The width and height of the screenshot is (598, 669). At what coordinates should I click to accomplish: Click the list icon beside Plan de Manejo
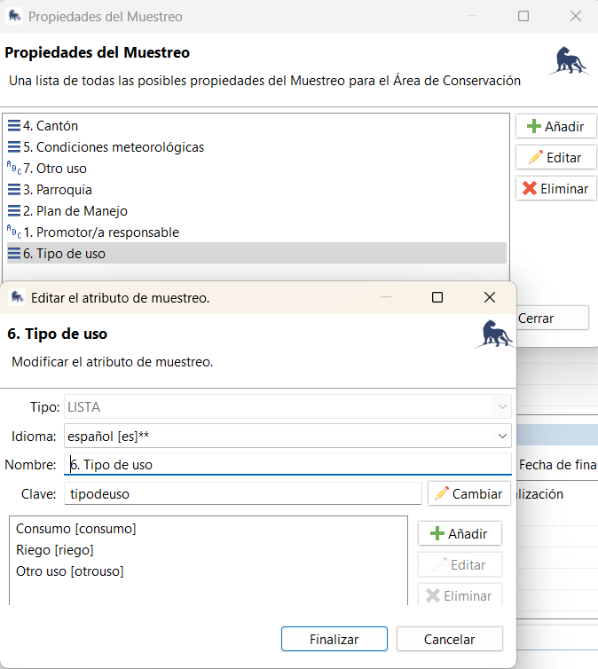[14, 211]
